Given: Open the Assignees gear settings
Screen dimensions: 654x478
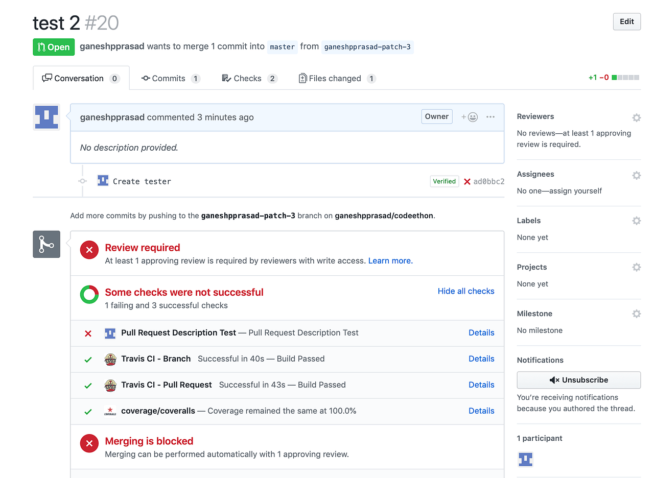Looking at the screenshot, I should [x=636, y=175].
